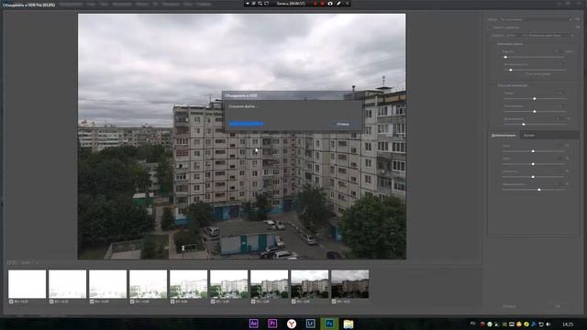Open After Effects from the taskbar
Viewport: 587px width, 330px height.
[253, 324]
